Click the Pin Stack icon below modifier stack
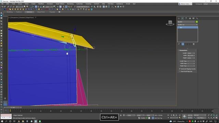 [179, 44]
